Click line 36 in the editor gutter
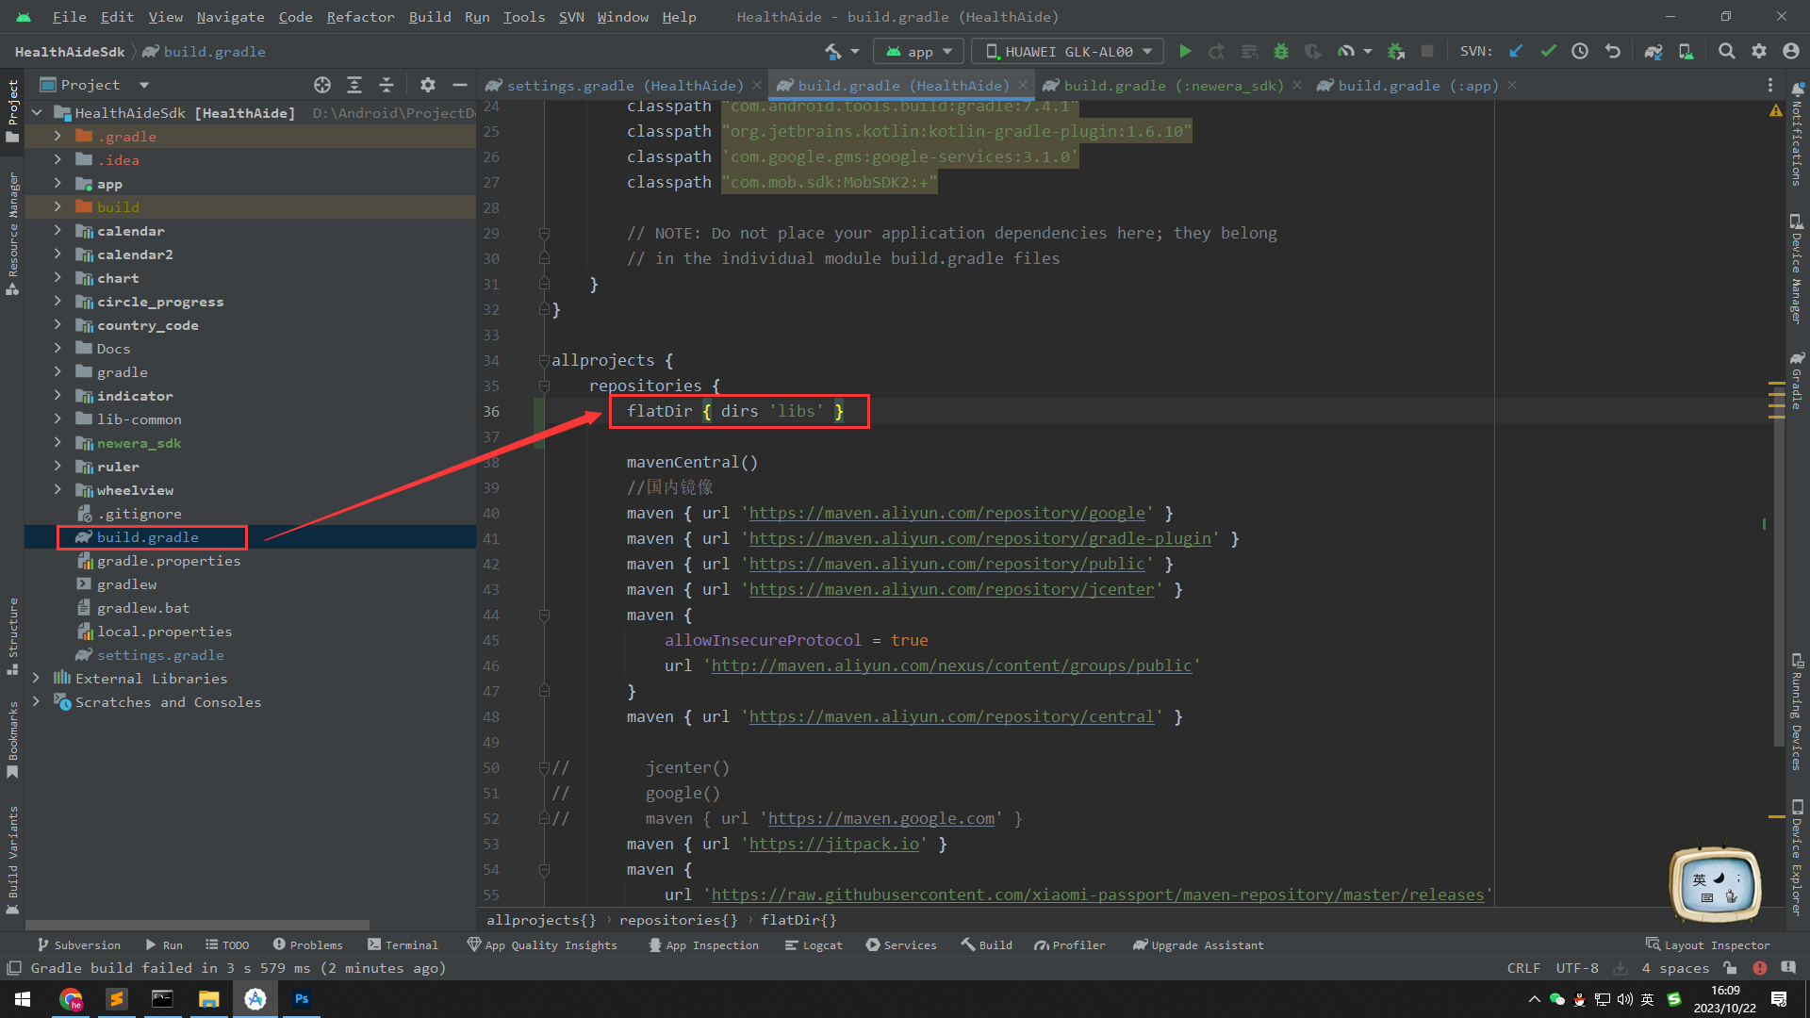Image resolution: width=1810 pixels, height=1018 pixels. point(491,411)
